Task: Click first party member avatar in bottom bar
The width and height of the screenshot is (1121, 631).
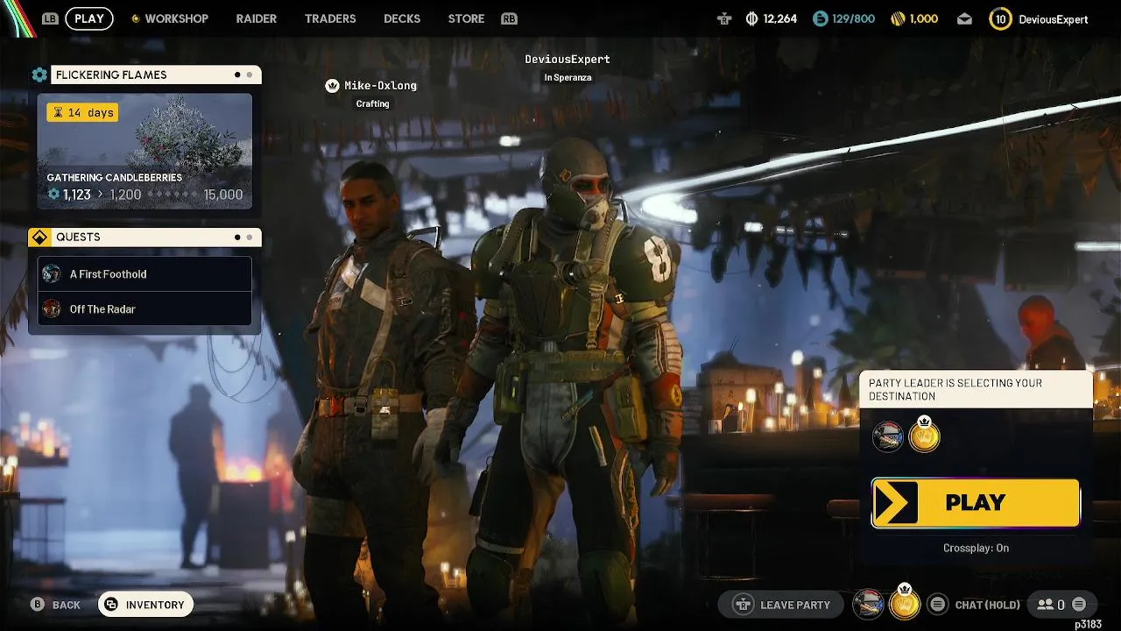Action: [868, 604]
